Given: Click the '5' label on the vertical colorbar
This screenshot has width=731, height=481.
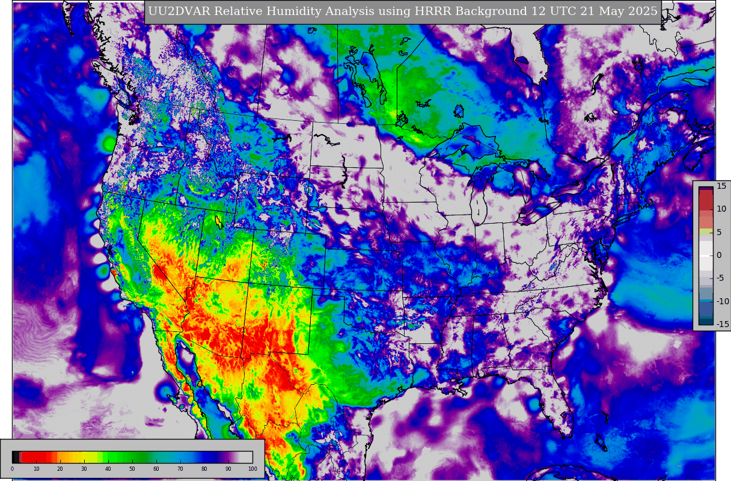Looking at the screenshot, I should coord(719,232).
